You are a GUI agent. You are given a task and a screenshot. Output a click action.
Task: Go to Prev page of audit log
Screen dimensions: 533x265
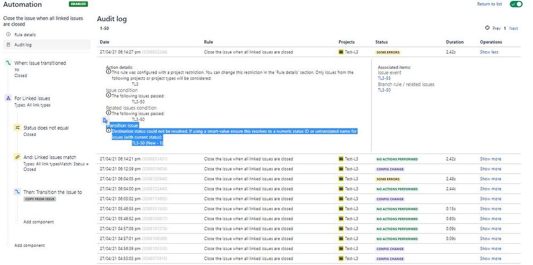tap(496, 29)
